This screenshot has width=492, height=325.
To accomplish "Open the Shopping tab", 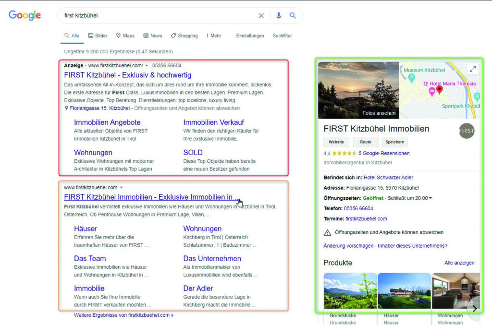I will click(x=184, y=36).
